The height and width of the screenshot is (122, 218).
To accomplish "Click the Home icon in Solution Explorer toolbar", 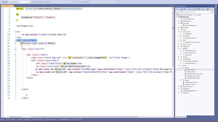I will pos(182,9).
